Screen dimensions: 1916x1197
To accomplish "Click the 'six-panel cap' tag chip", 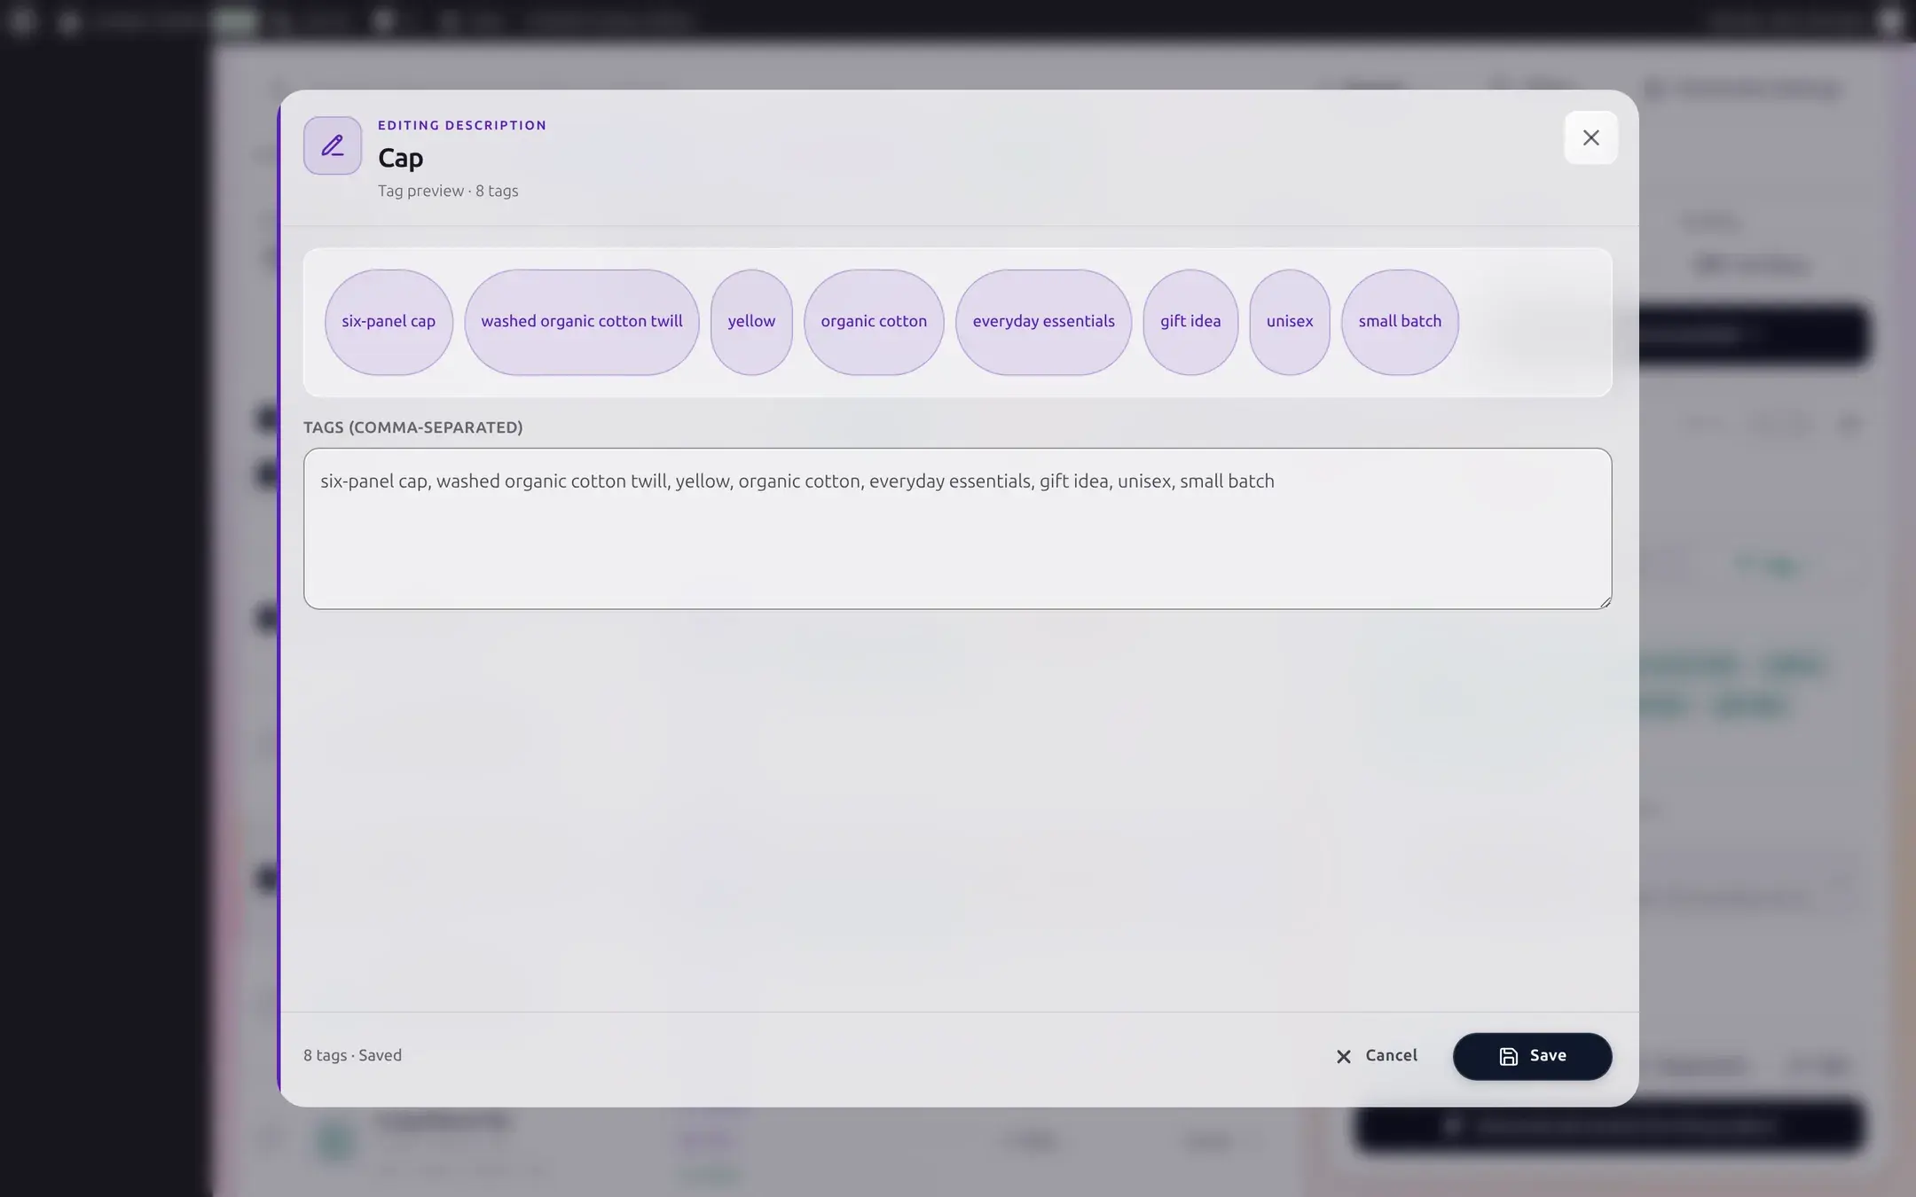I will point(389,322).
